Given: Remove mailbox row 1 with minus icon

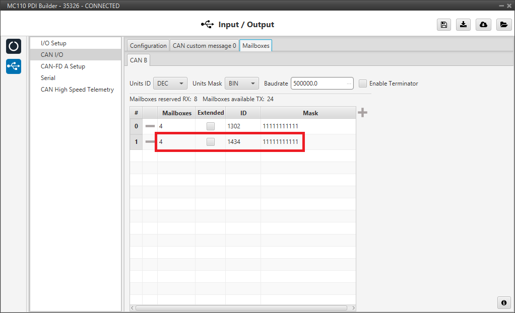Looking at the screenshot, I should click(x=150, y=142).
